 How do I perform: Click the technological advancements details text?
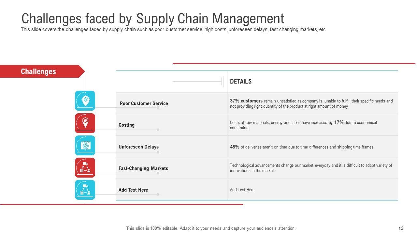(311, 168)
